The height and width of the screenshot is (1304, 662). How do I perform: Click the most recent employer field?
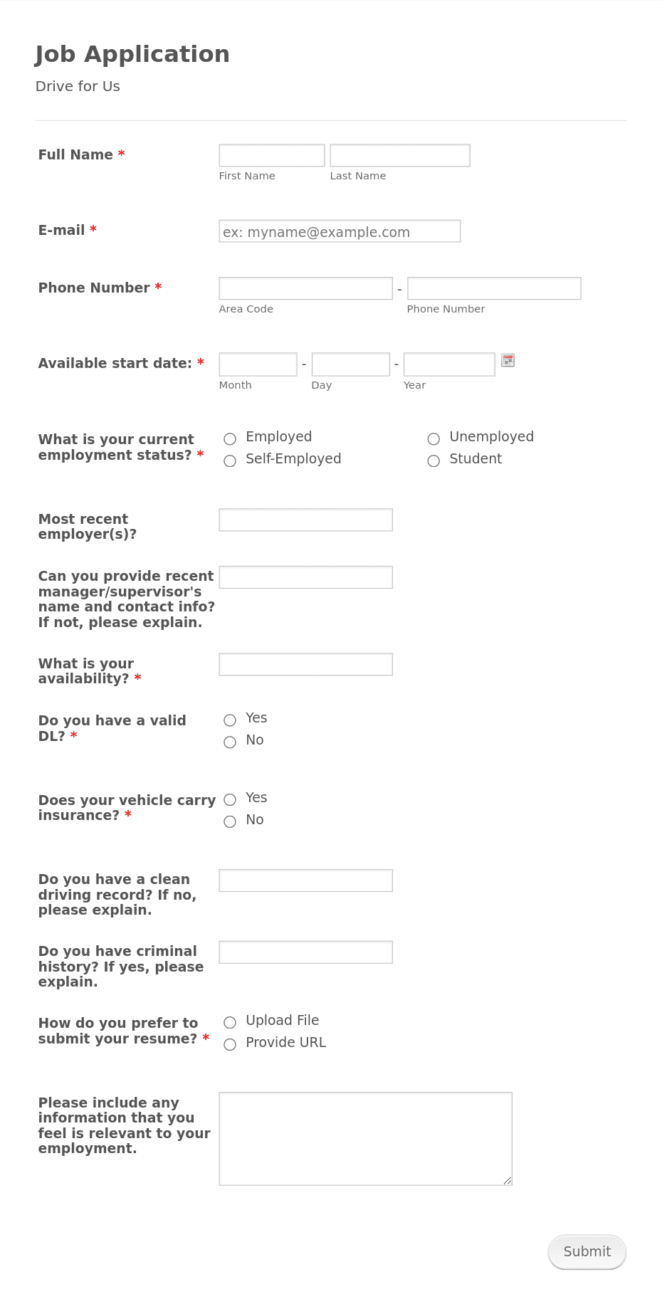tap(305, 519)
